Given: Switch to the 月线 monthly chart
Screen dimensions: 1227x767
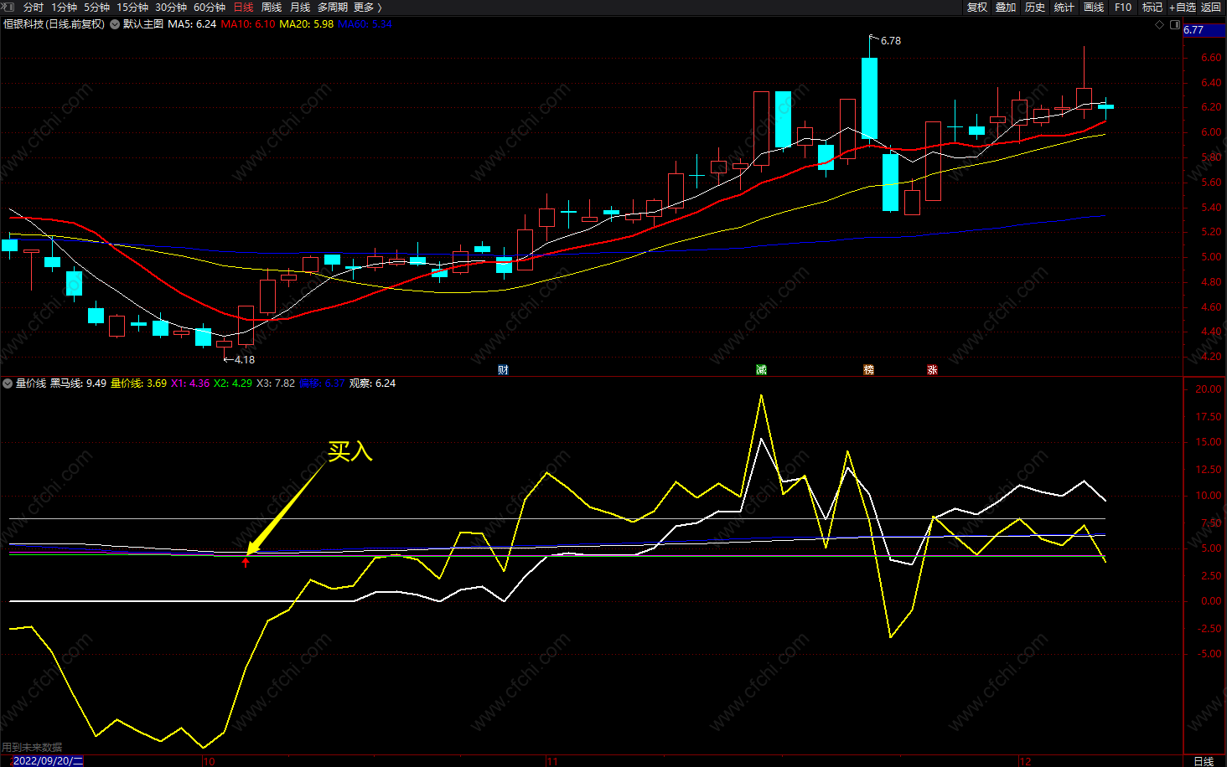Looking at the screenshot, I should pos(300,7).
